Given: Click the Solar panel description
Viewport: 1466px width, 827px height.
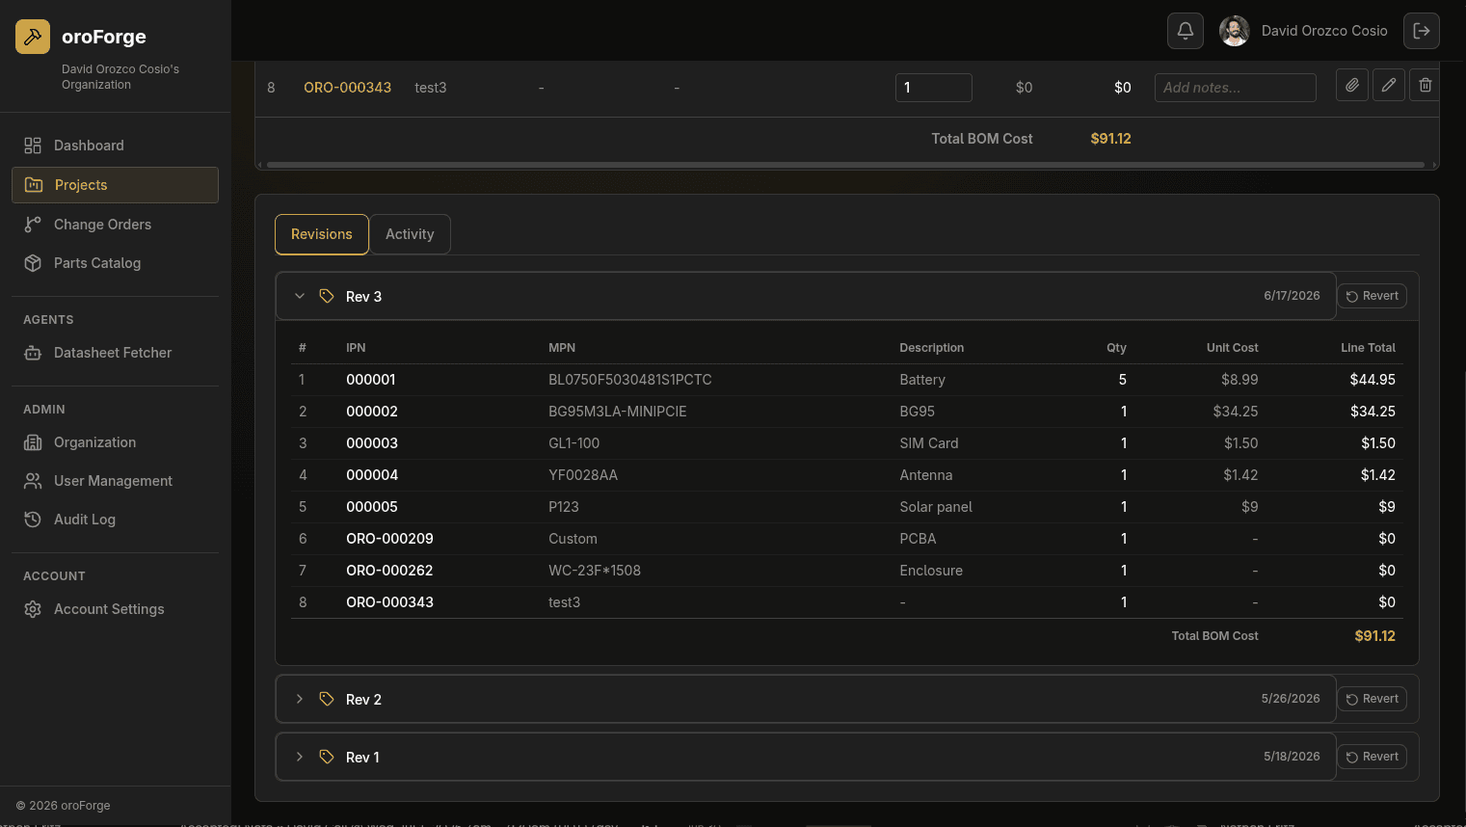Looking at the screenshot, I should point(936,507).
